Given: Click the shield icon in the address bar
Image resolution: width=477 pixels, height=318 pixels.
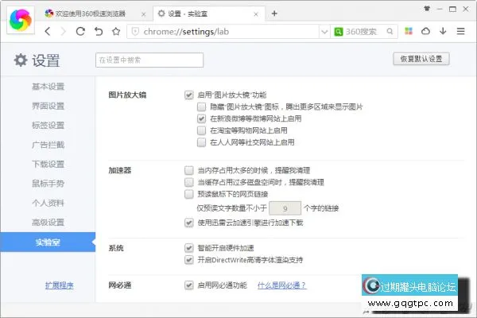Looking at the screenshot, I should pyautogui.click(x=135, y=32).
